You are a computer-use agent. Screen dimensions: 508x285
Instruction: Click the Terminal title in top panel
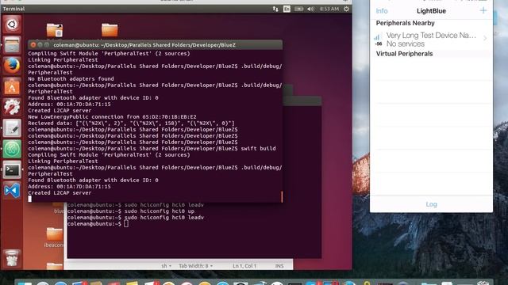click(x=14, y=9)
